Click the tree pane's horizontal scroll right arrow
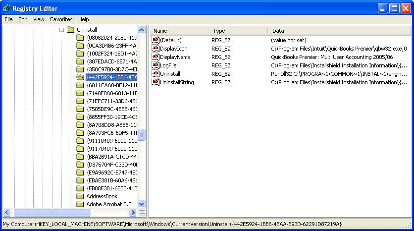414x231 pixels. [x=133, y=213]
